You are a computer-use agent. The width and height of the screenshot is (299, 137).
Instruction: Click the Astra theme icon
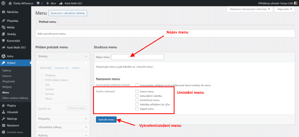point(3,56)
